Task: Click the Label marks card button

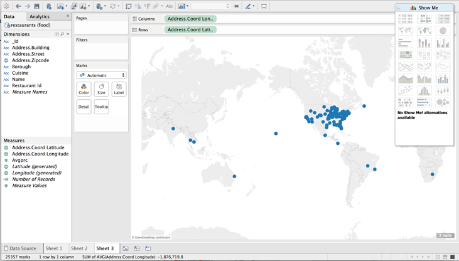Action: click(x=119, y=89)
